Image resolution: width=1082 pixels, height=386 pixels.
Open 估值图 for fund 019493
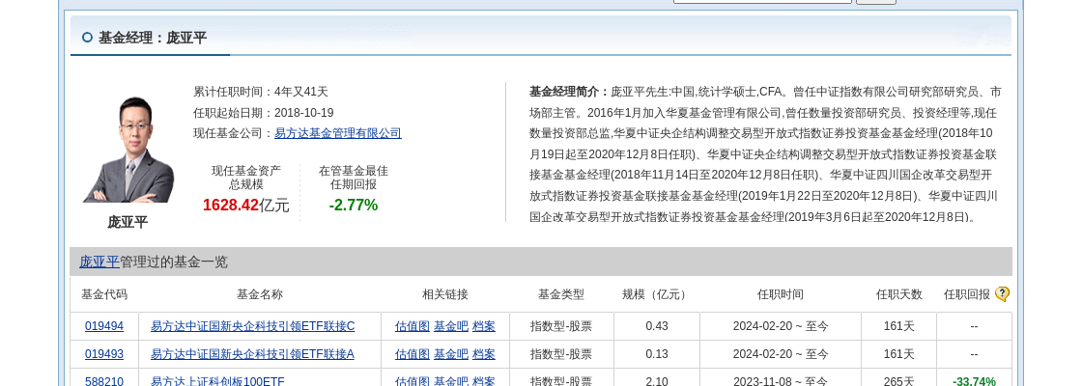click(x=412, y=354)
